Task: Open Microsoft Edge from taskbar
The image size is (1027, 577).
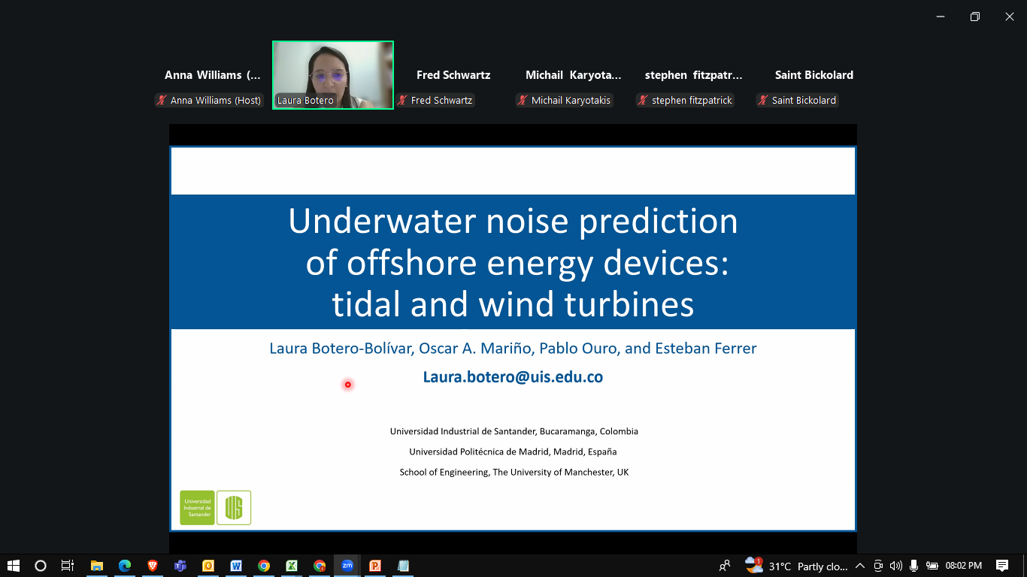Action: point(125,566)
